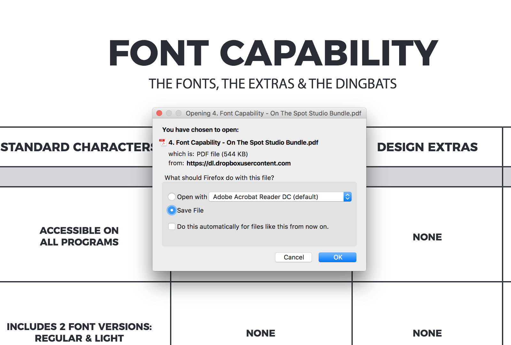Viewport: 511px width, 345px height.
Task: Click the dialog title bar
Action: pos(273,113)
